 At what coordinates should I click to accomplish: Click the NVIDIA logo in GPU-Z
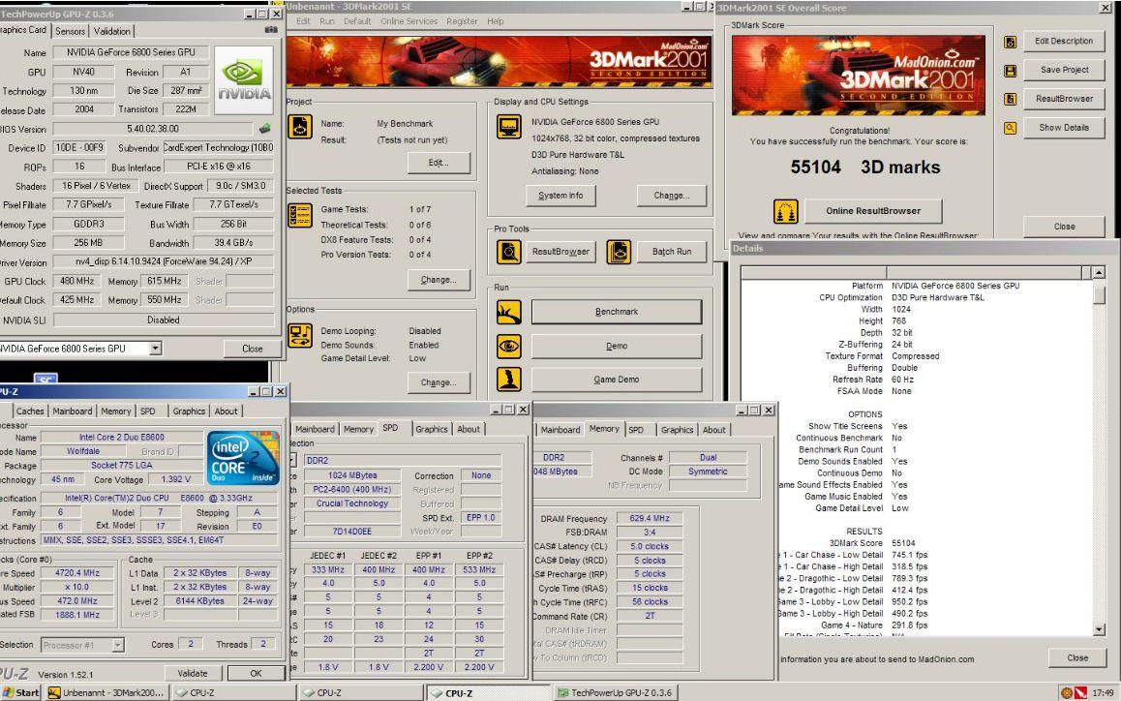point(244,80)
